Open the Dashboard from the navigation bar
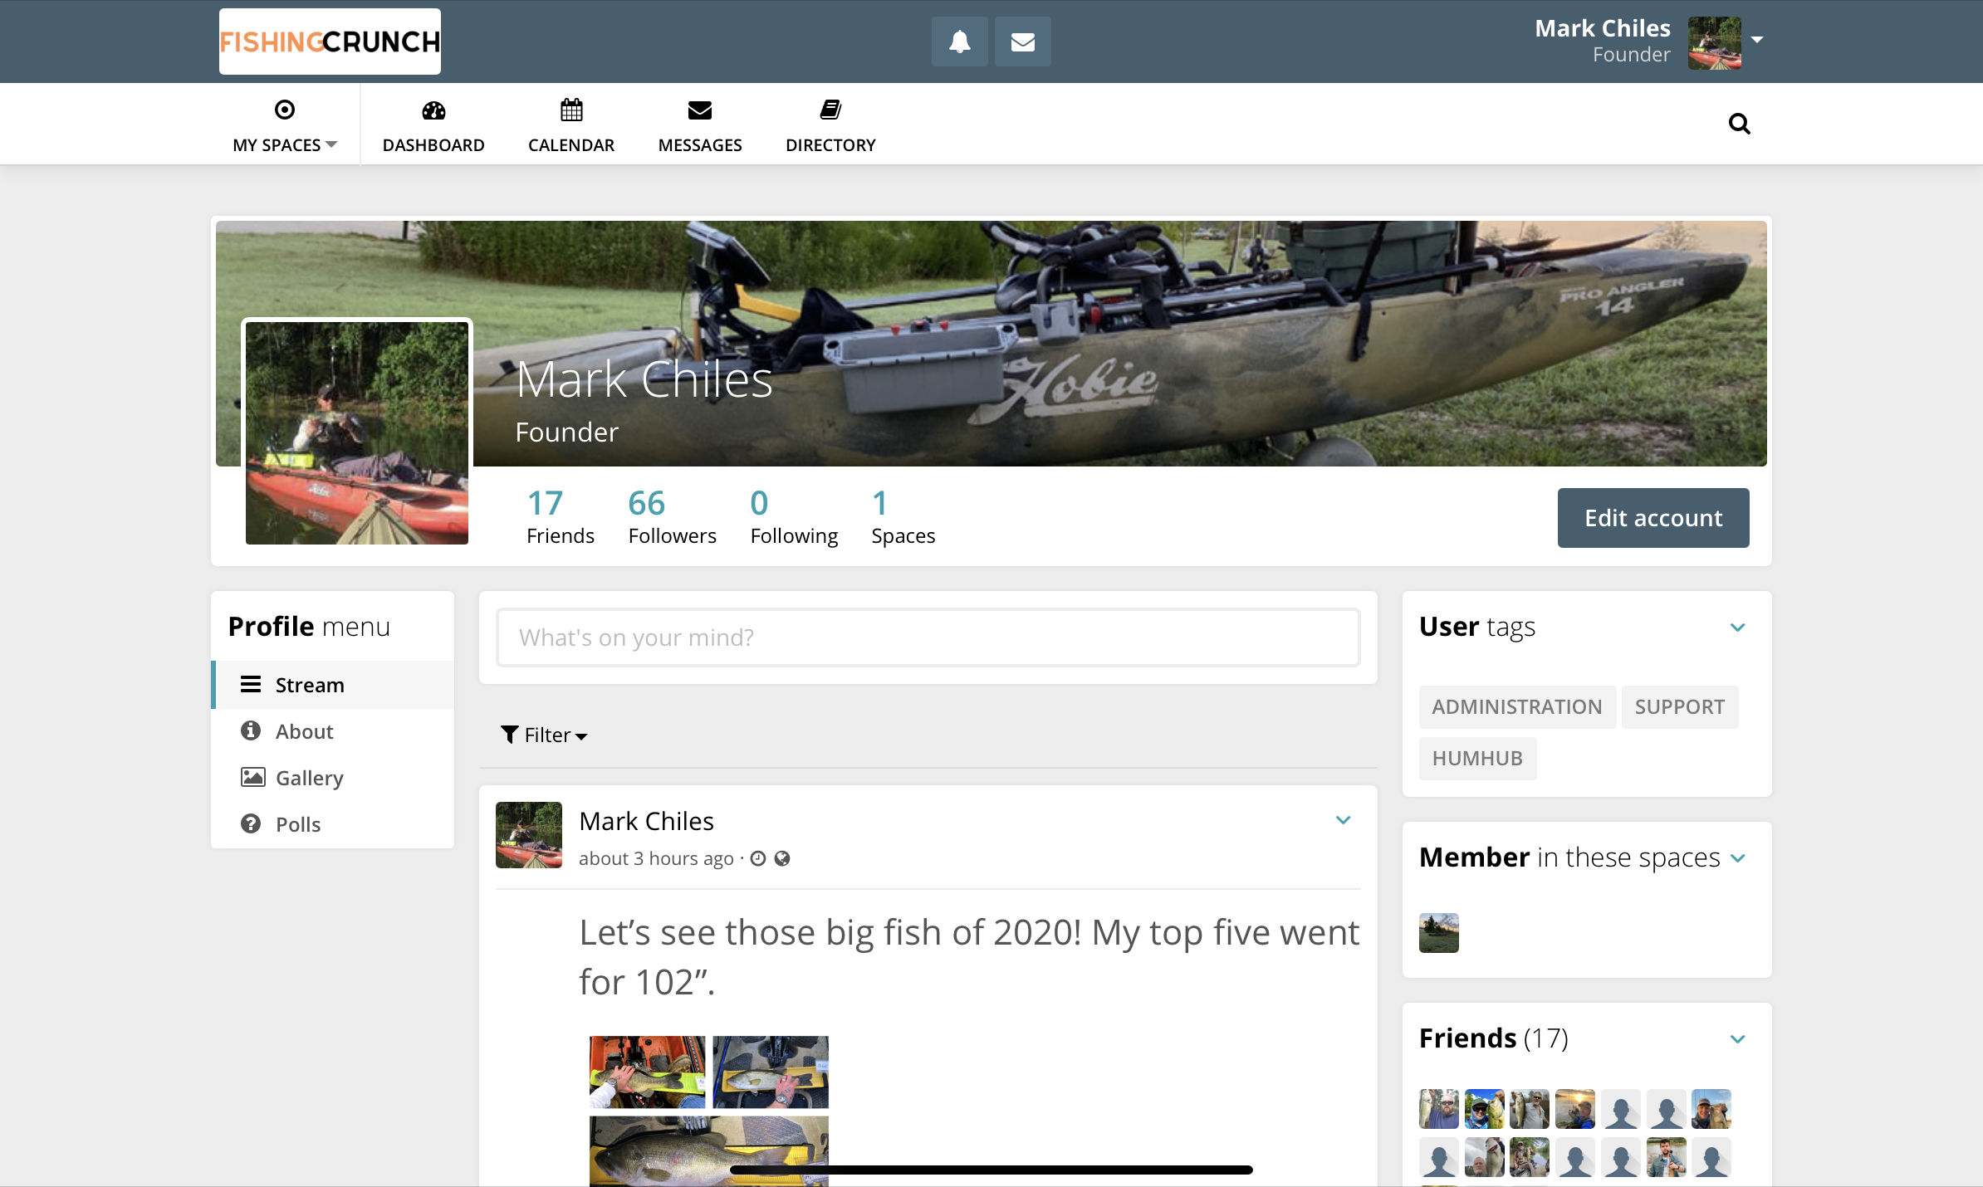The image size is (1983, 1187). click(433, 123)
